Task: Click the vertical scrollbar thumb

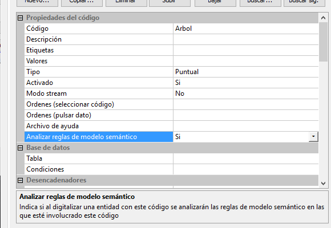Action: click(323, 42)
